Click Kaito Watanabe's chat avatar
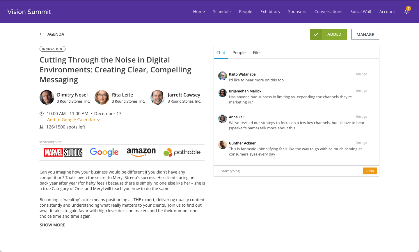 [223, 76]
